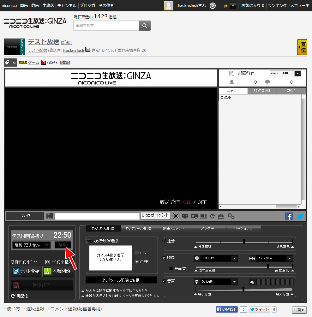Click the NG add icon
This screenshot has width=312, height=317.
[x=194, y=216]
